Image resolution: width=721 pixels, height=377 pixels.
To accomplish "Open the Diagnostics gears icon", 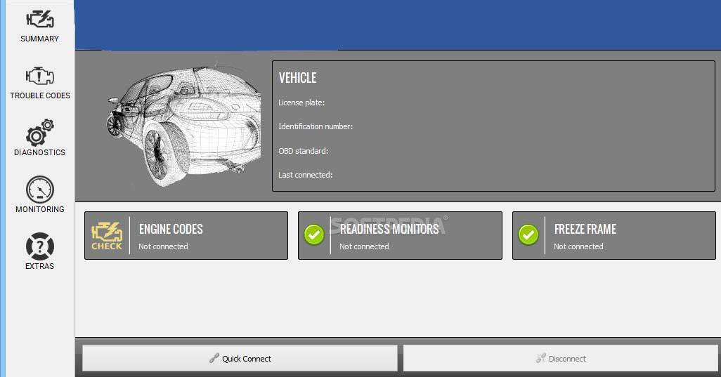I will click(x=40, y=133).
